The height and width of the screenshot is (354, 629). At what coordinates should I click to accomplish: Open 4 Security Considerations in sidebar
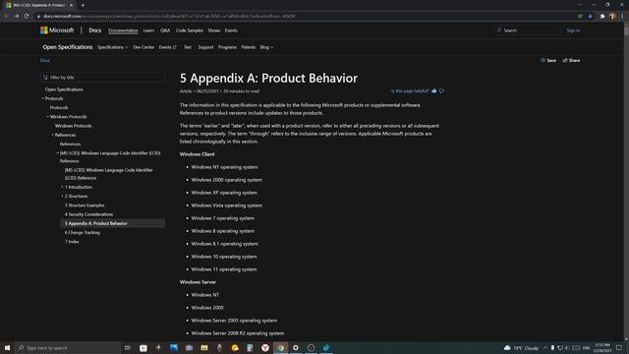tap(88, 214)
